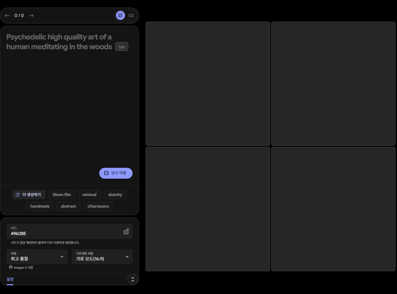Add the 35mm film style chip
Screen dimensions: 397x294
tap(62, 195)
